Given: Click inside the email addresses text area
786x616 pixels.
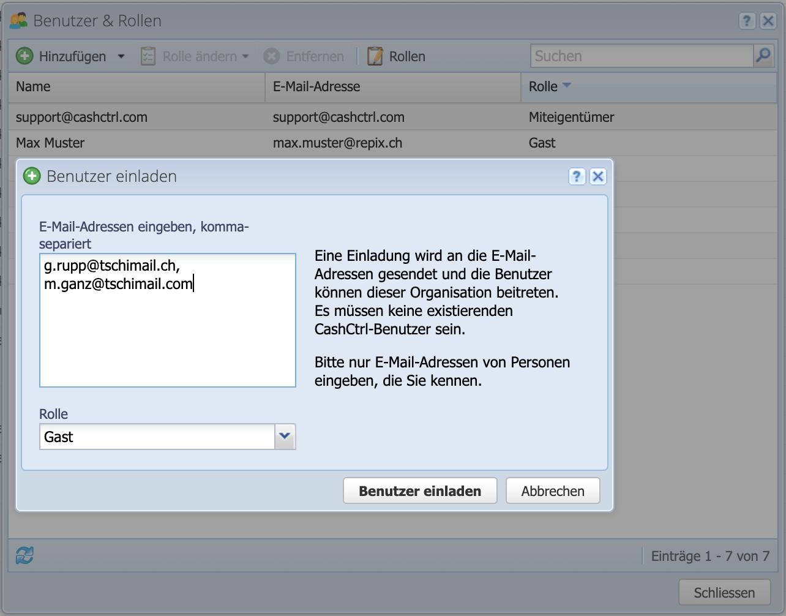Looking at the screenshot, I should tap(167, 318).
